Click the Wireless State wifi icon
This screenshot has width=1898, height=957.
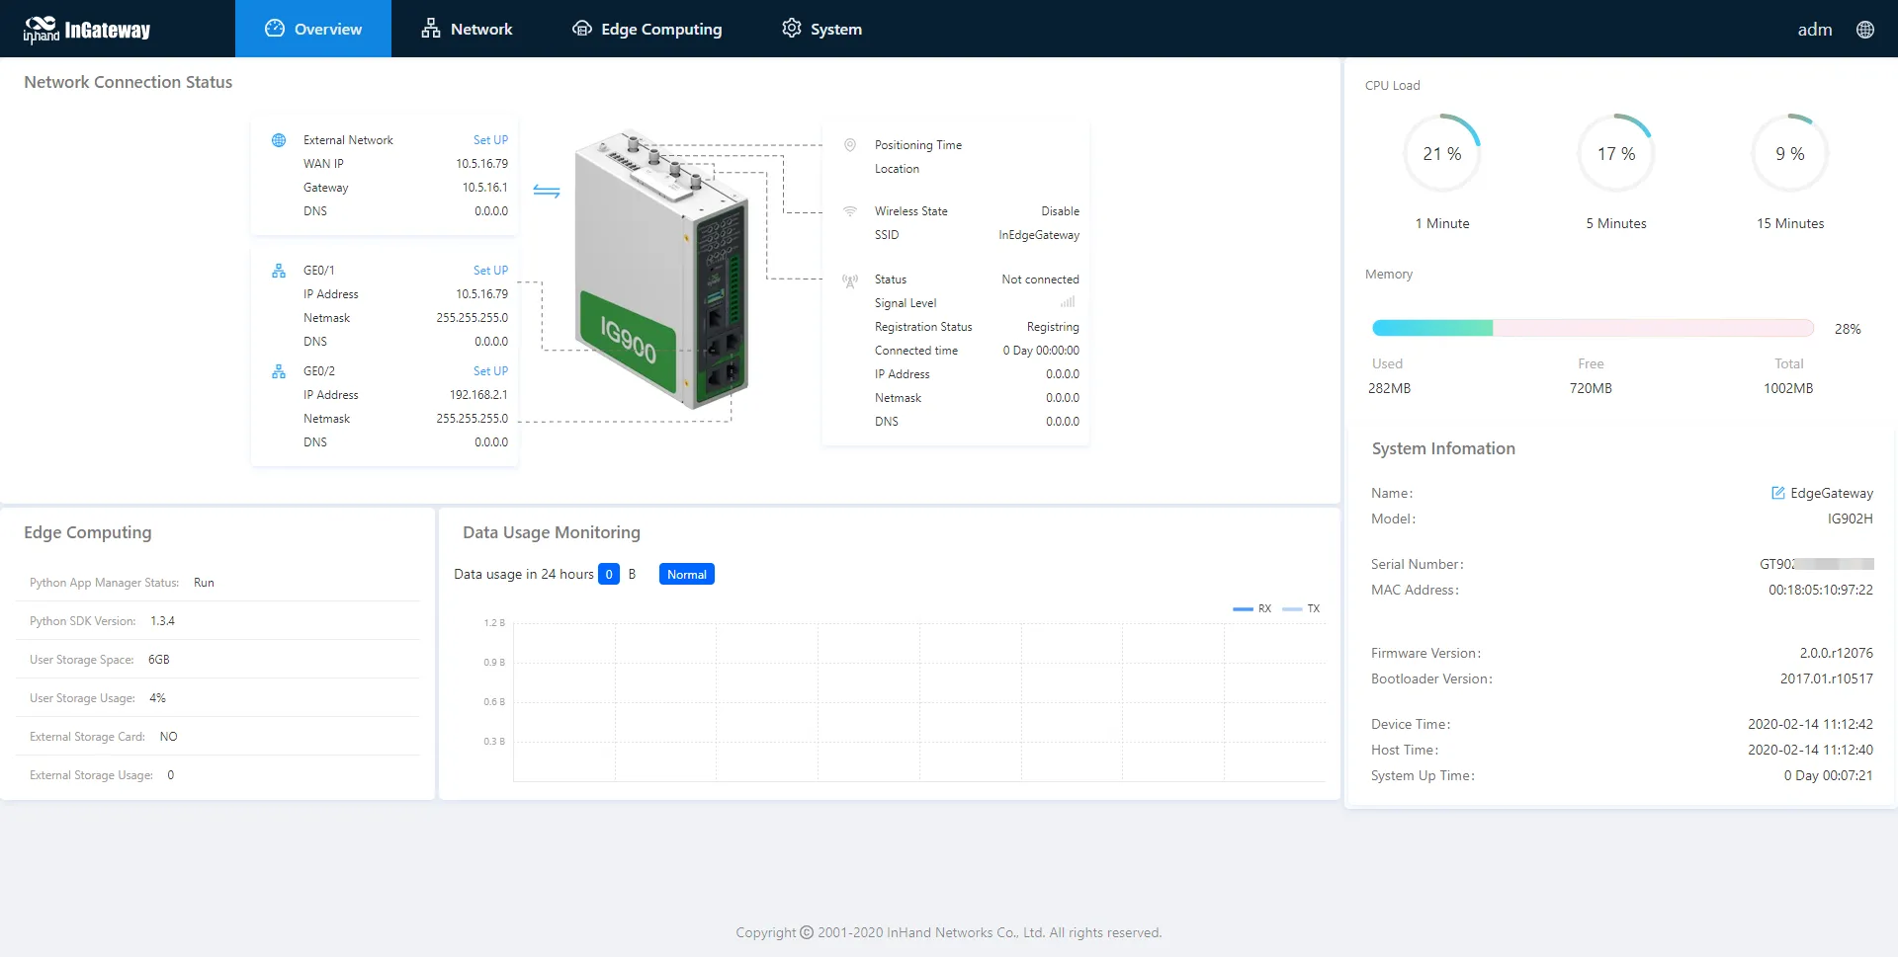(849, 211)
